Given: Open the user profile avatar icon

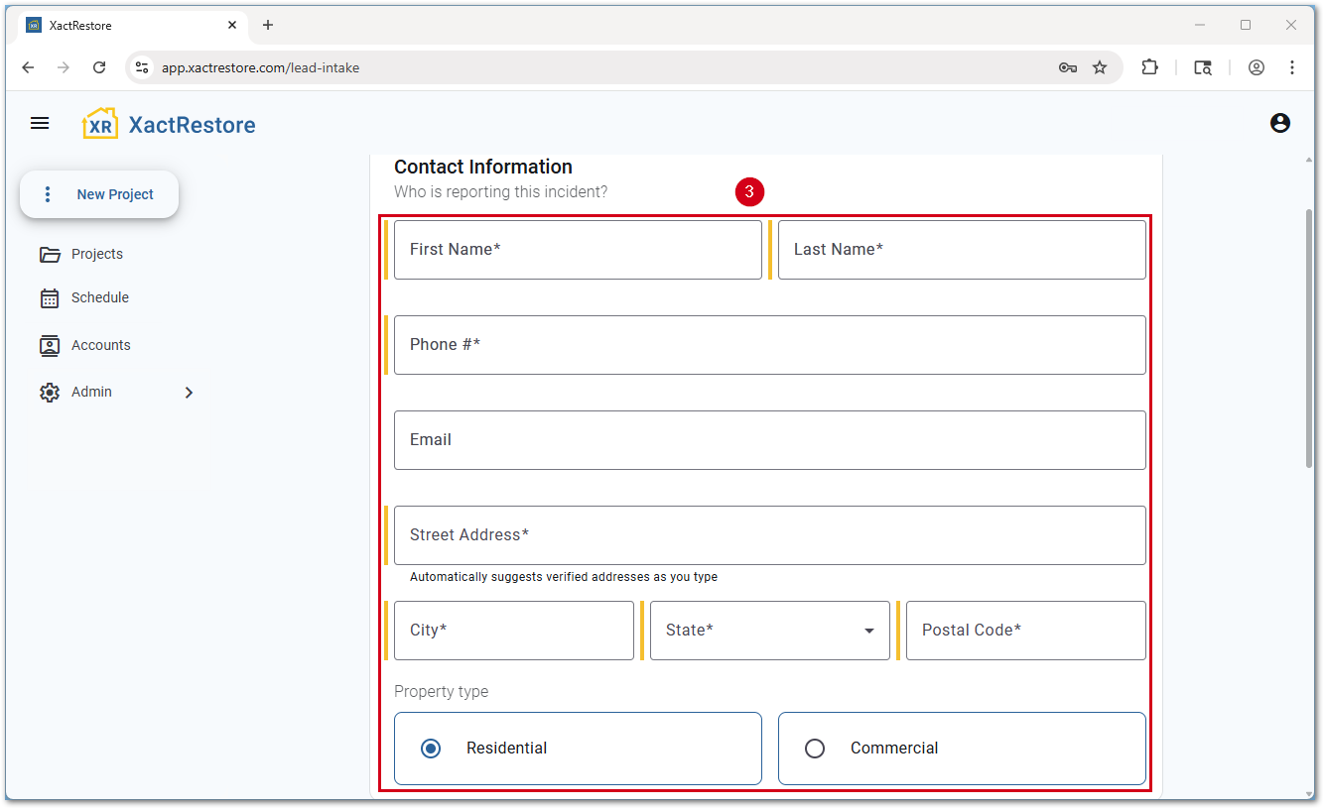Looking at the screenshot, I should (x=1280, y=123).
